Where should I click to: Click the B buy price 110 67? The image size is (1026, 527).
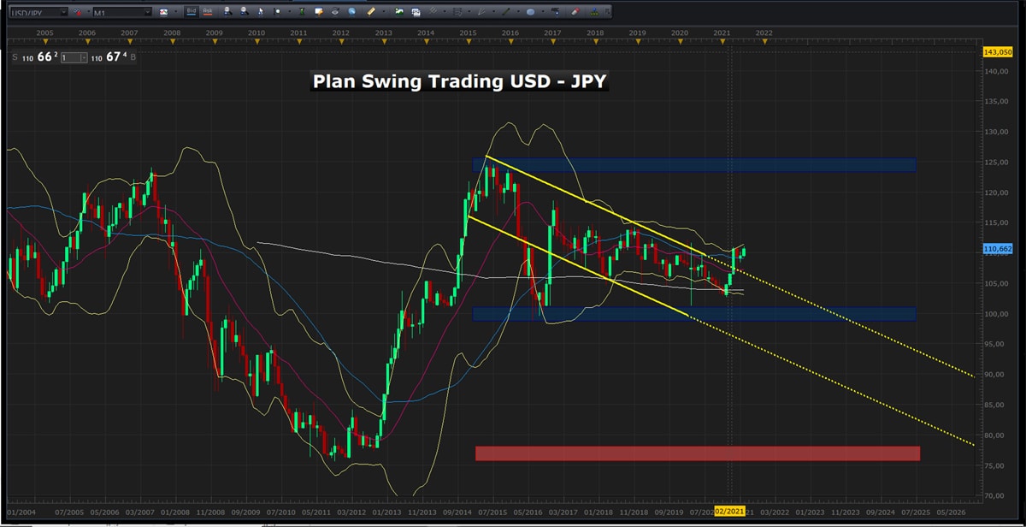[x=113, y=56]
